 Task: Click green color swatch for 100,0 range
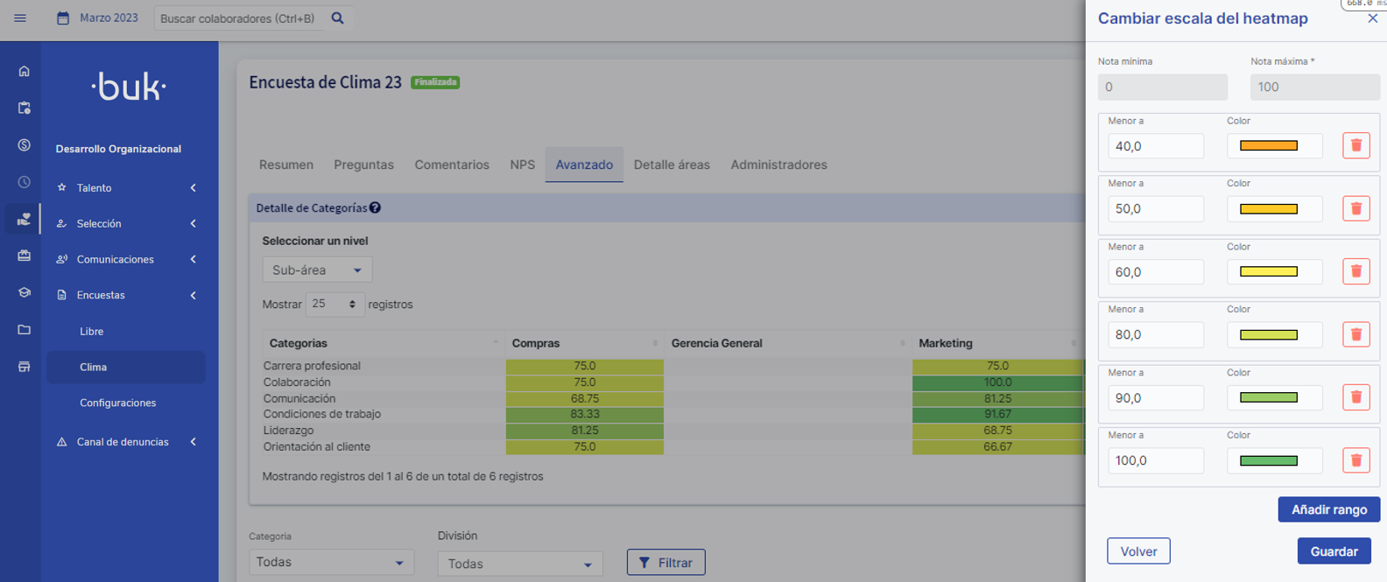tap(1269, 461)
